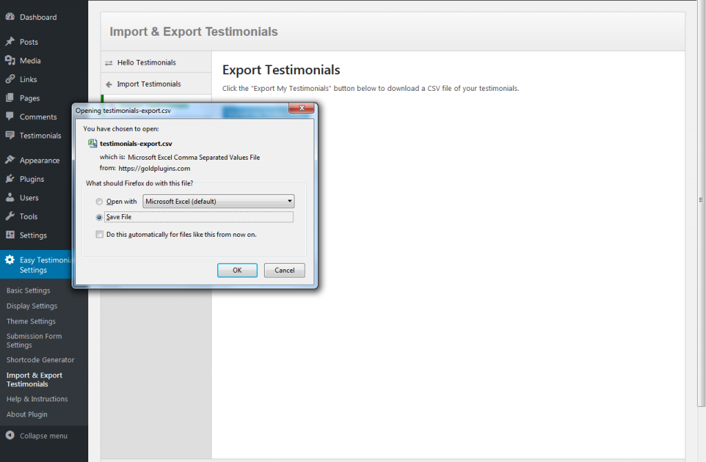Open Media via its sidebar icon

(10, 61)
